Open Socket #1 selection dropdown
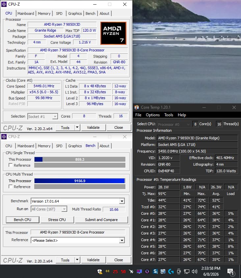241x278 pixels. [x=43, y=116]
